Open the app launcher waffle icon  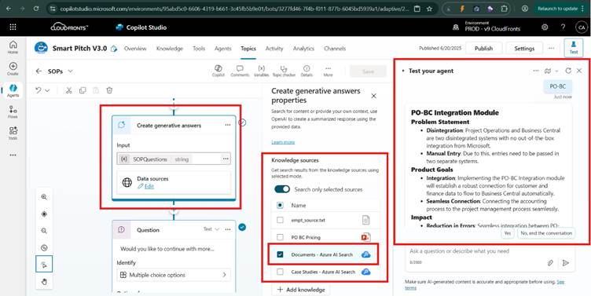[13, 27]
